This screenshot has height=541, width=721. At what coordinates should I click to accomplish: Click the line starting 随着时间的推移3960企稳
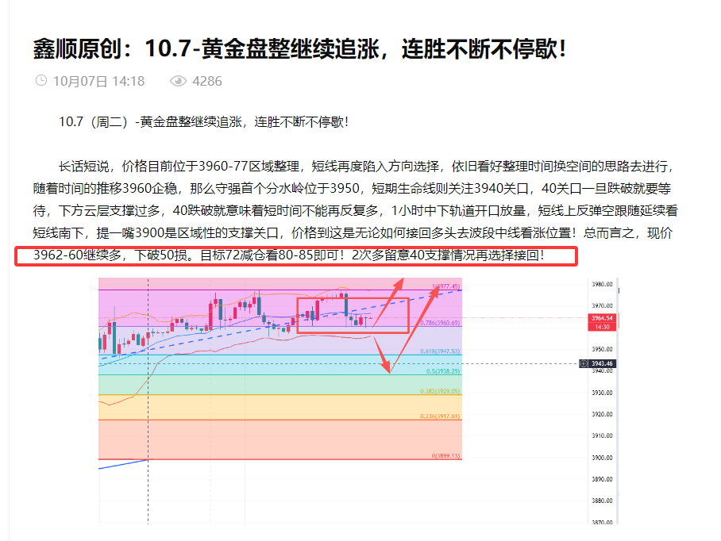(352, 188)
